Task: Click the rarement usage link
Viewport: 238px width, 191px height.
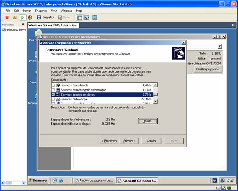Action: (215, 58)
